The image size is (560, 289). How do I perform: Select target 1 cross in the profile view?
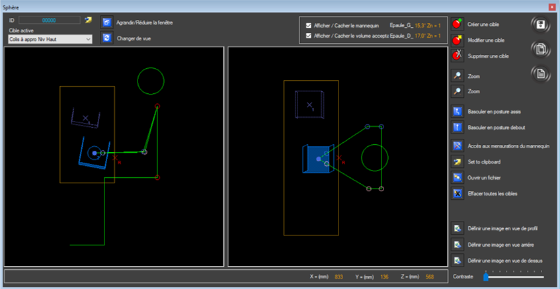pyautogui.click(x=85, y=118)
